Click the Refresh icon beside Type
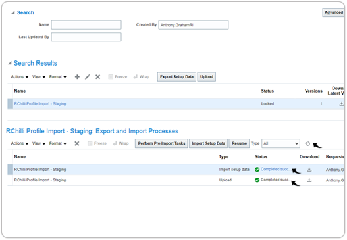This screenshot has width=347, height=240. 307,143
